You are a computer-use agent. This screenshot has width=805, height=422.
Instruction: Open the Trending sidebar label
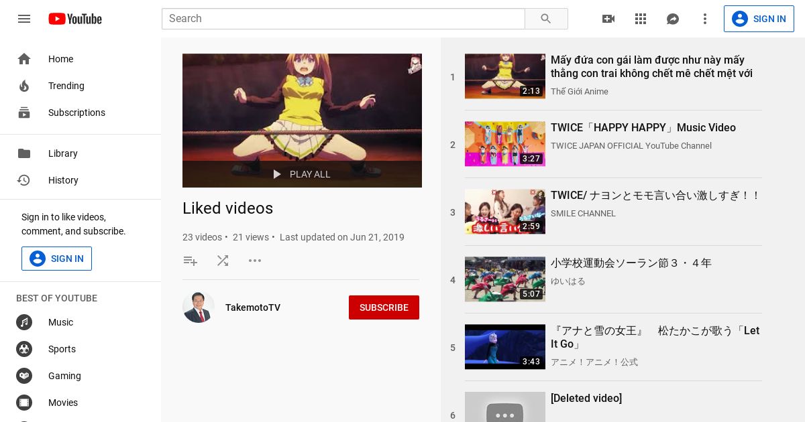pyautogui.click(x=66, y=86)
